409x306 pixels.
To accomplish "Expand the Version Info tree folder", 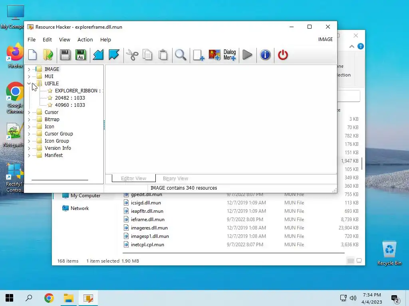I will click(x=29, y=148).
